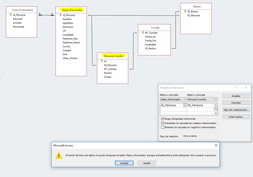This screenshot has height=177, width=253.
Task: Click primary key icon of Id_Persona in Datos_Personales
Action: [x=60, y=15]
